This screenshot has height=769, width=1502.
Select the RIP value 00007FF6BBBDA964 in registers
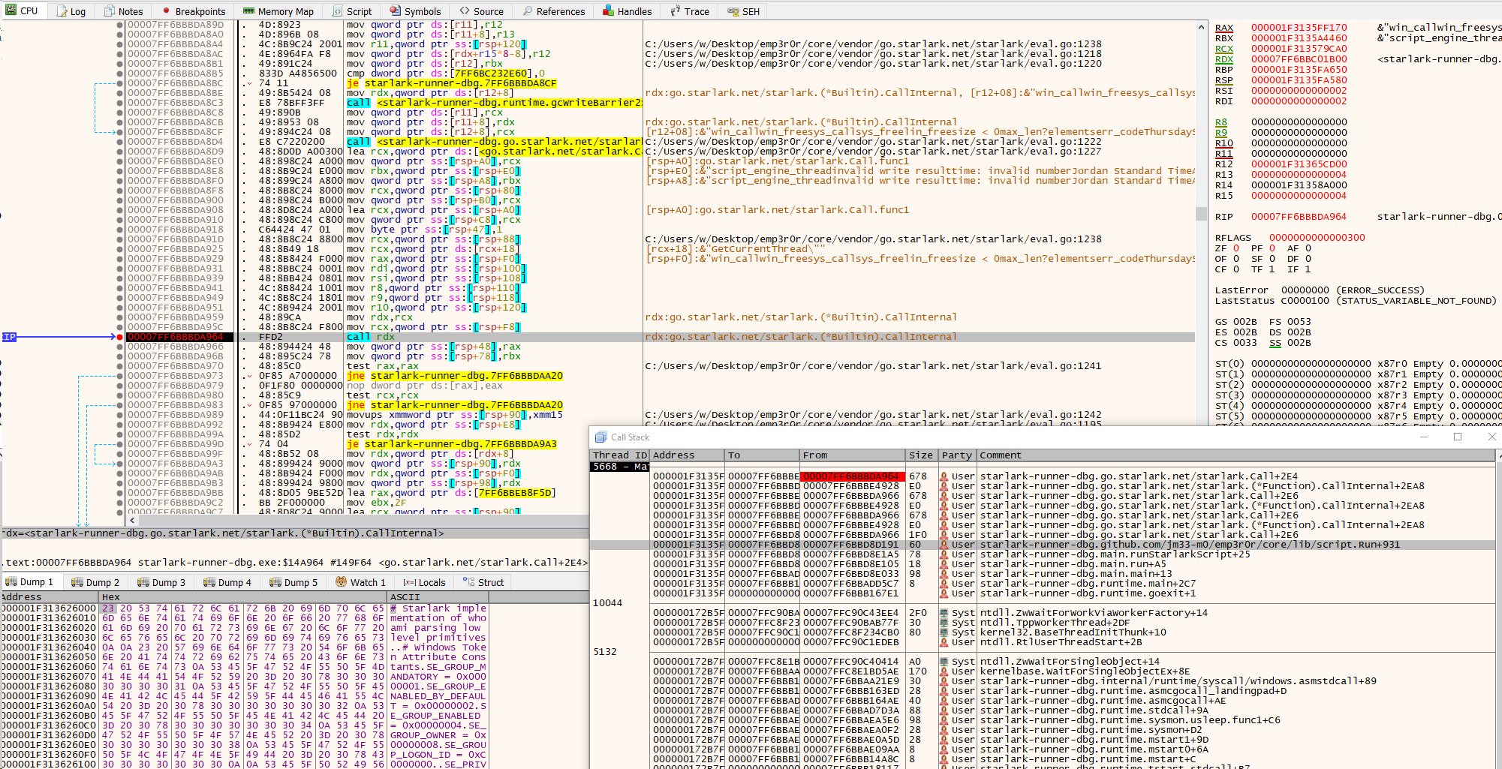click(1299, 217)
